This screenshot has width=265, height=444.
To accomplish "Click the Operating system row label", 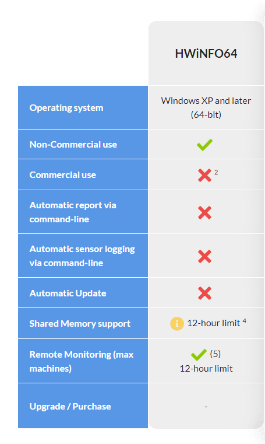I will click(x=66, y=108).
